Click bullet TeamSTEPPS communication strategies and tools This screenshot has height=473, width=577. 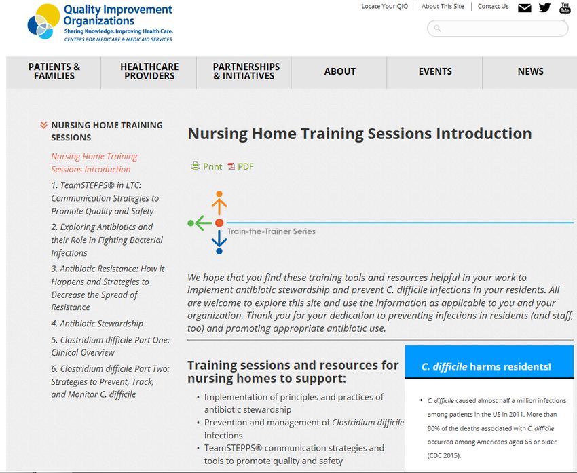pos(294,455)
